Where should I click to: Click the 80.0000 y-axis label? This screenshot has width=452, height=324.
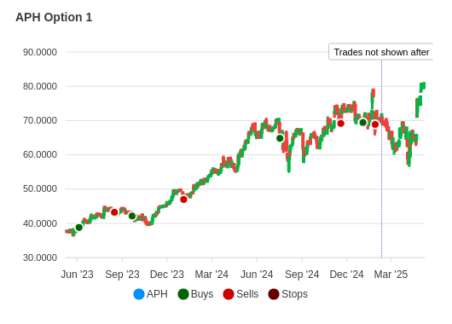click(40, 86)
